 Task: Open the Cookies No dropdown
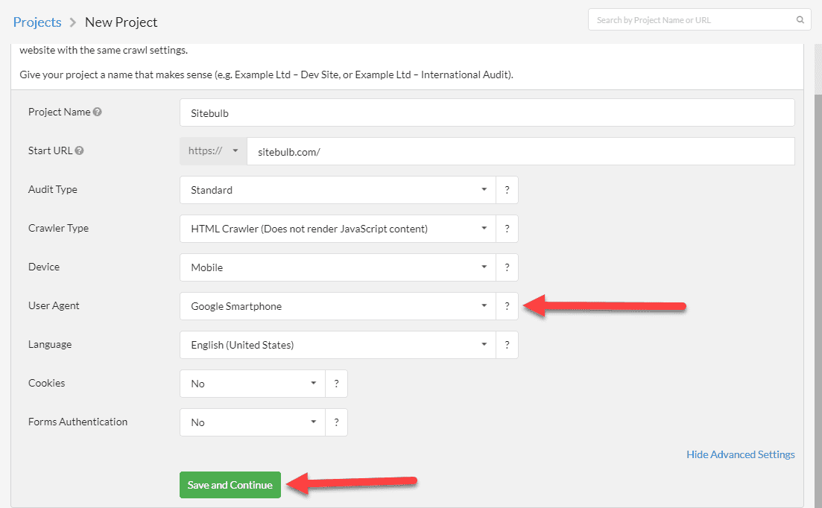(x=253, y=384)
